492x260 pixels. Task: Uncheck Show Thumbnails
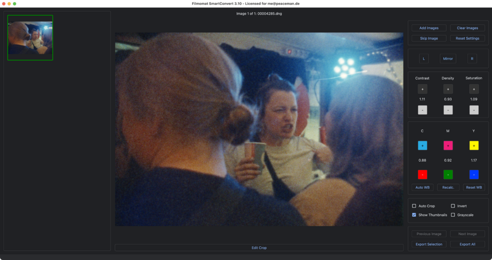click(x=414, y=215)
